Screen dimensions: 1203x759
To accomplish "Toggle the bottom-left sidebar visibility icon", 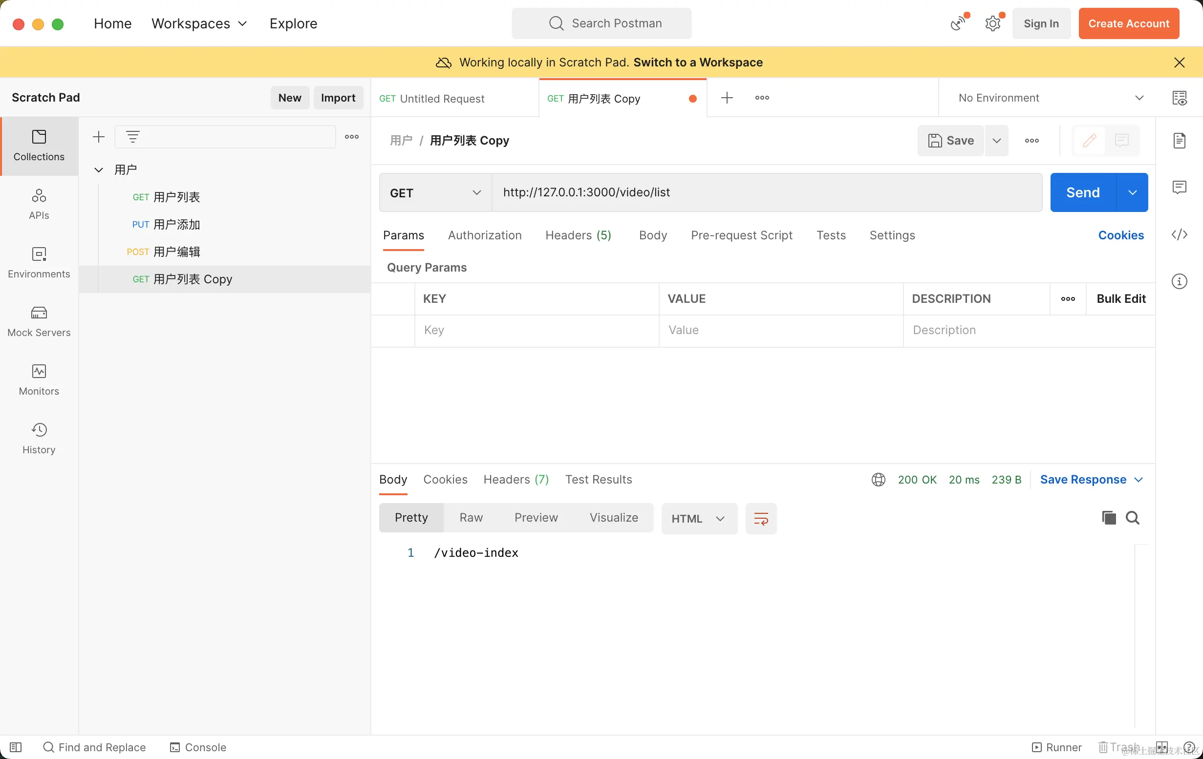I will [16, 747].
